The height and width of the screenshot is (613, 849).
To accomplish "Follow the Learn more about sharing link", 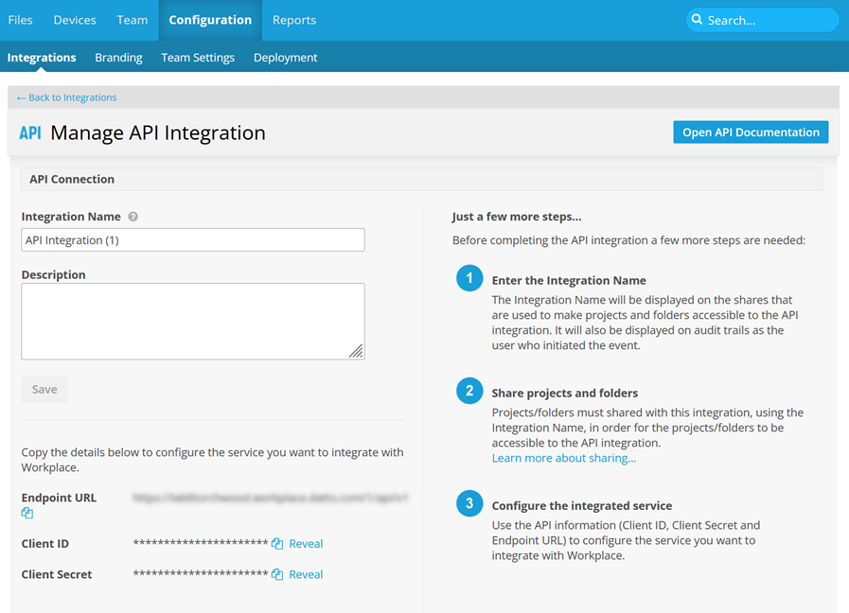I will pyautogui.click(x=564, y=458).
